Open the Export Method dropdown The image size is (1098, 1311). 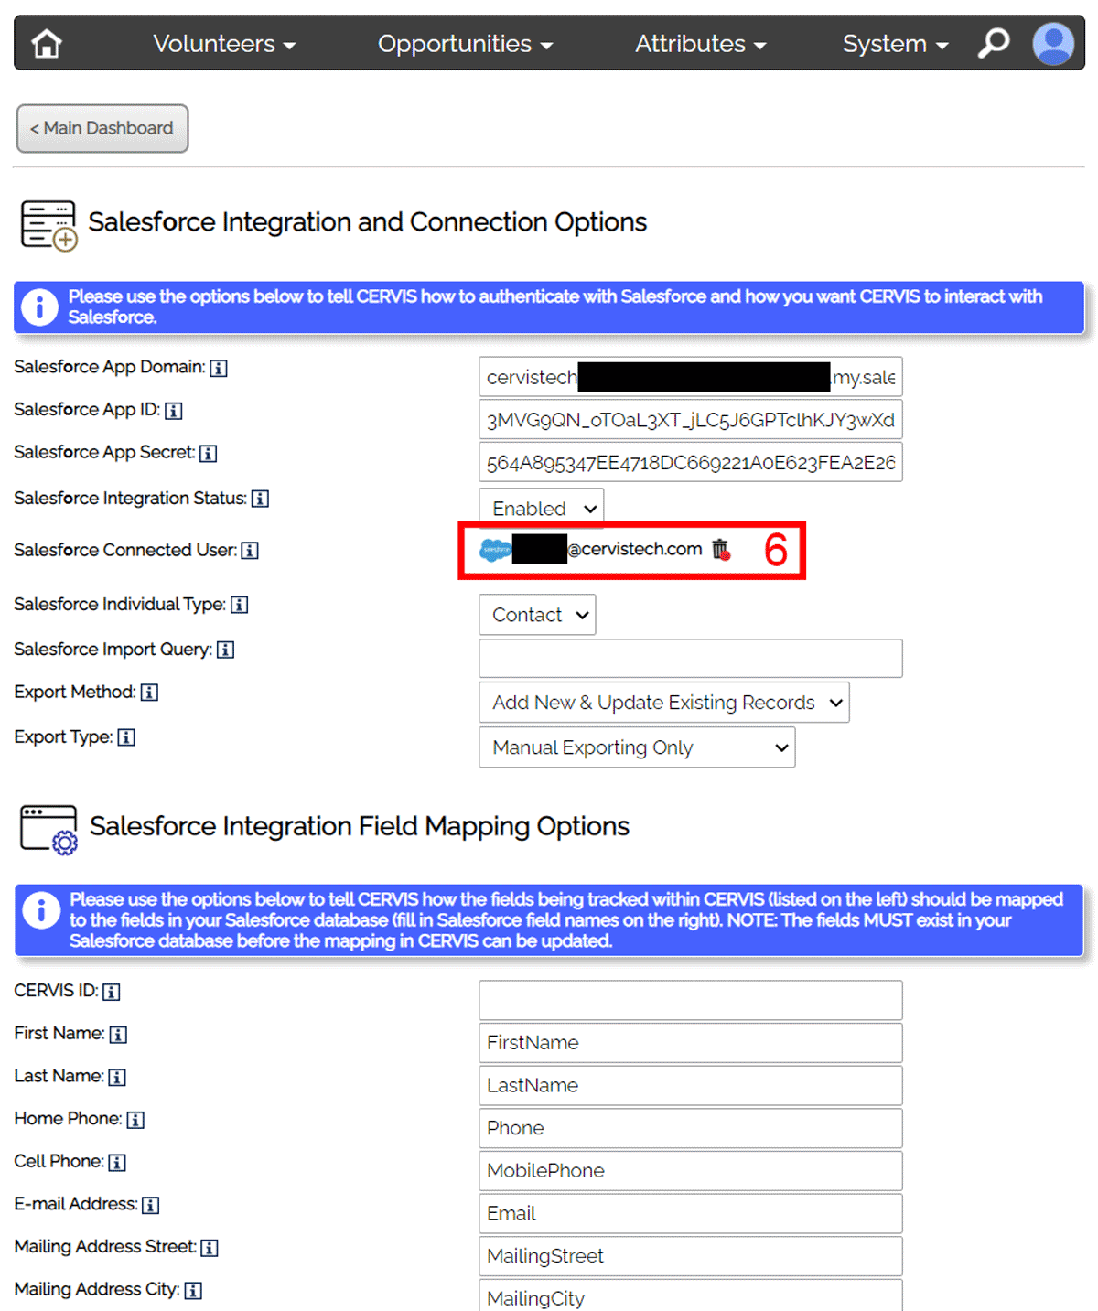coord(663,703)
